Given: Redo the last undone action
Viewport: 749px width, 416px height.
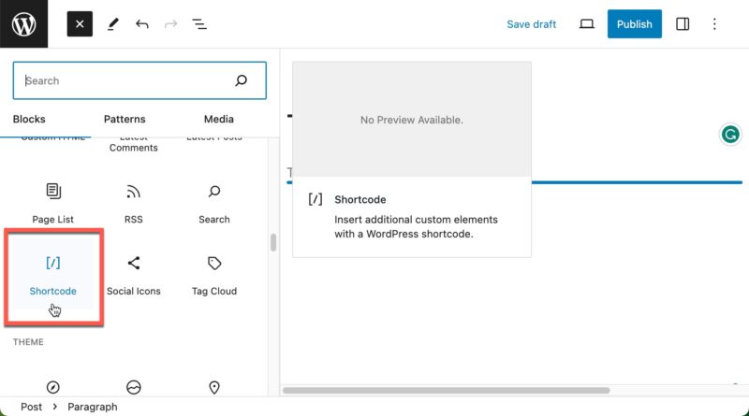Looking at the screenshot, I should click(x=170, y=24).
